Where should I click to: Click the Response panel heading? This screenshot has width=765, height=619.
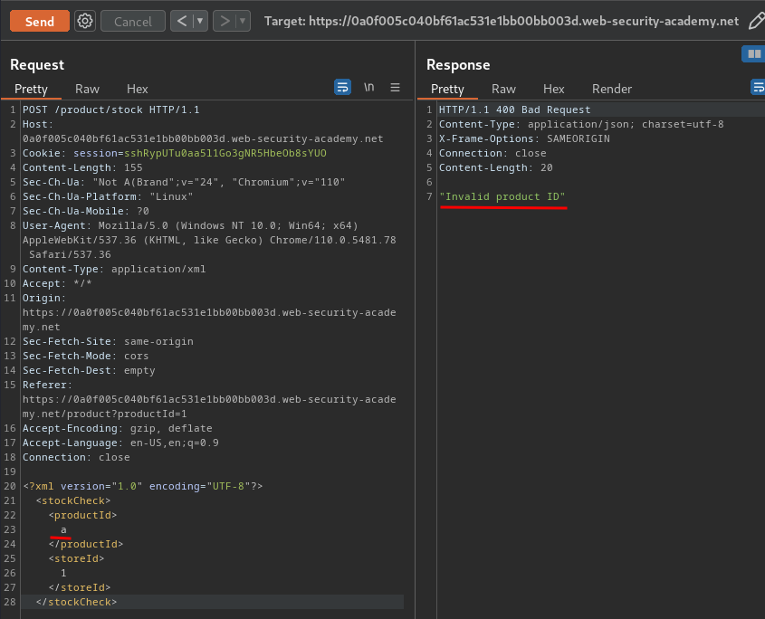tap(458, 65)
